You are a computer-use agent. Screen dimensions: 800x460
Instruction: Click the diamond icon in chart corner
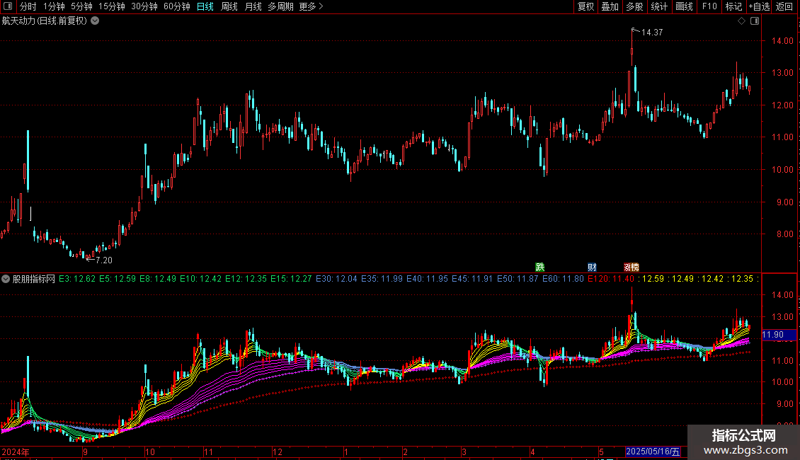coord(742,21)
